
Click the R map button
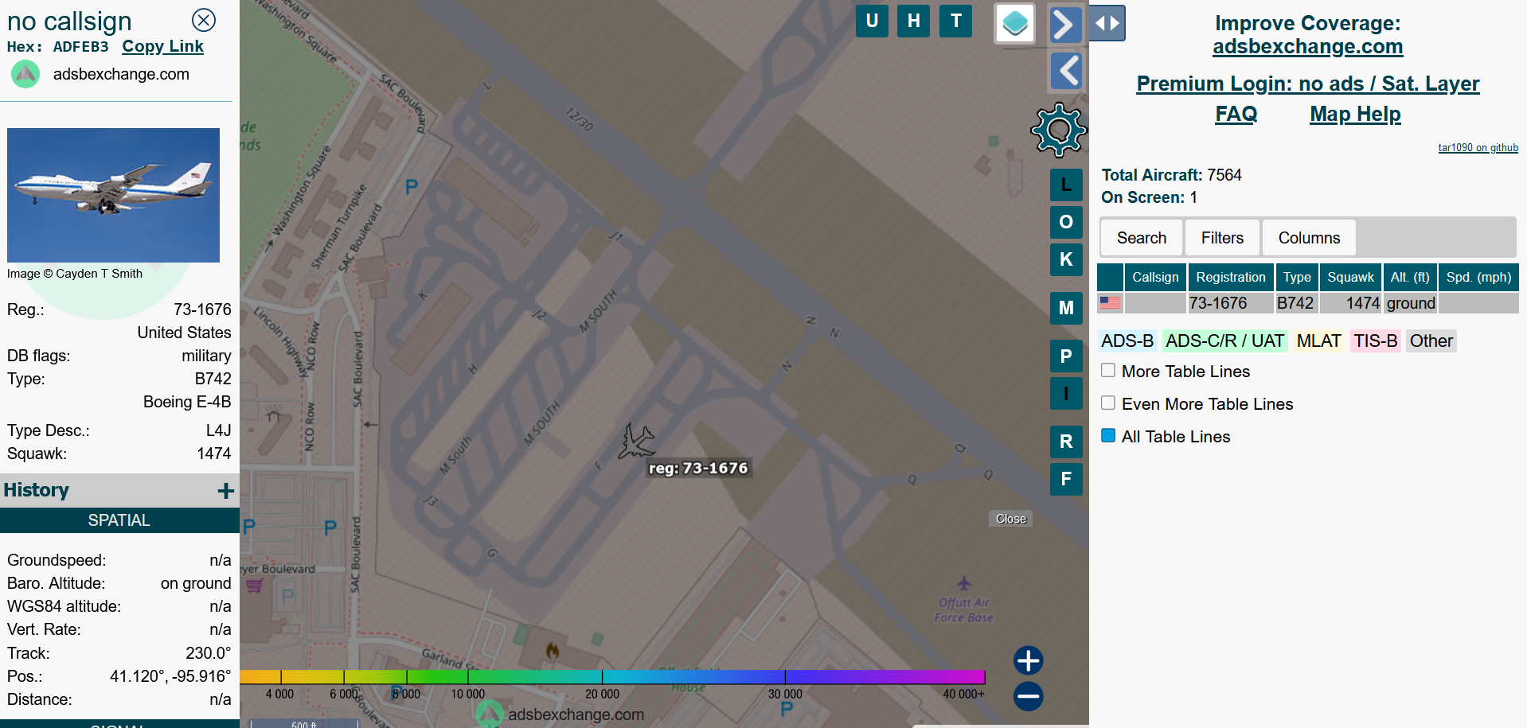(x=1066, y=442)
